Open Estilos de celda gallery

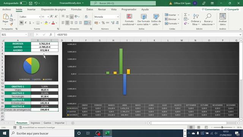pyautogui.click(x=156, y=19)
